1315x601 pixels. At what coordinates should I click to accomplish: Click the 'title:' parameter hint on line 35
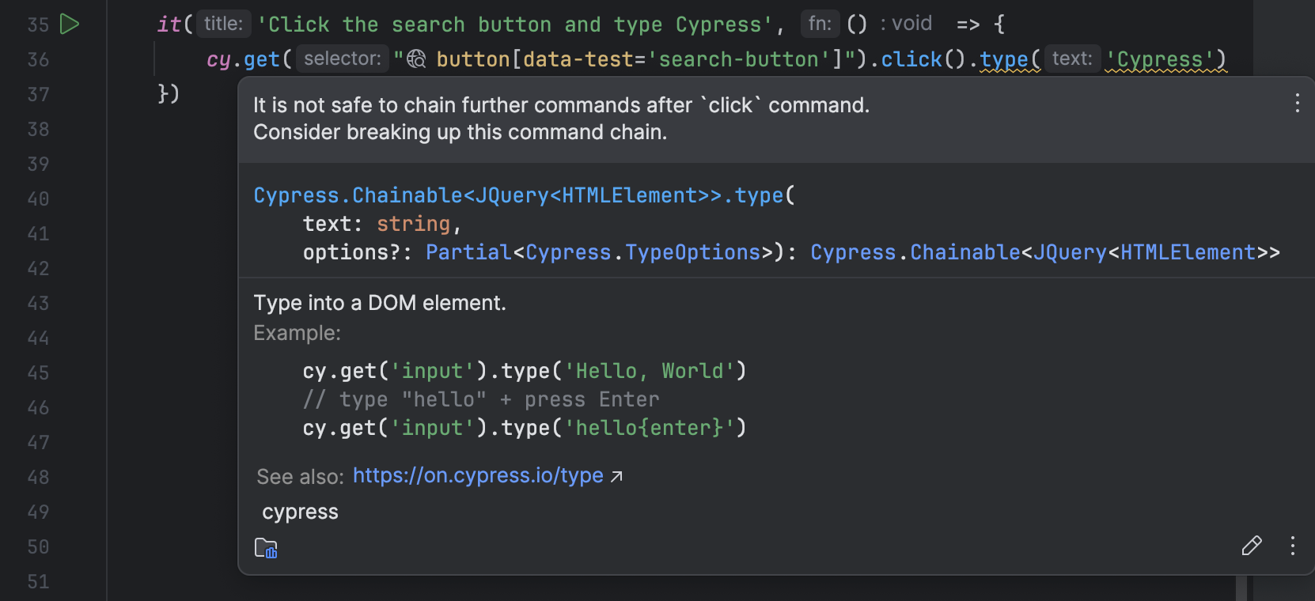click(x=223, y=24)
